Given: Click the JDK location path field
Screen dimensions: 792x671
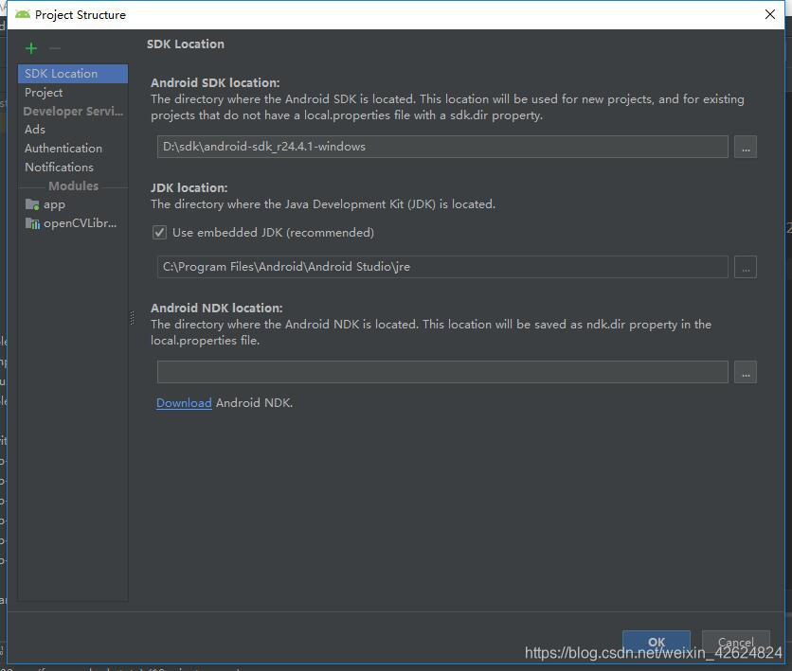Looking at the screenshot, I should point(442,267).
